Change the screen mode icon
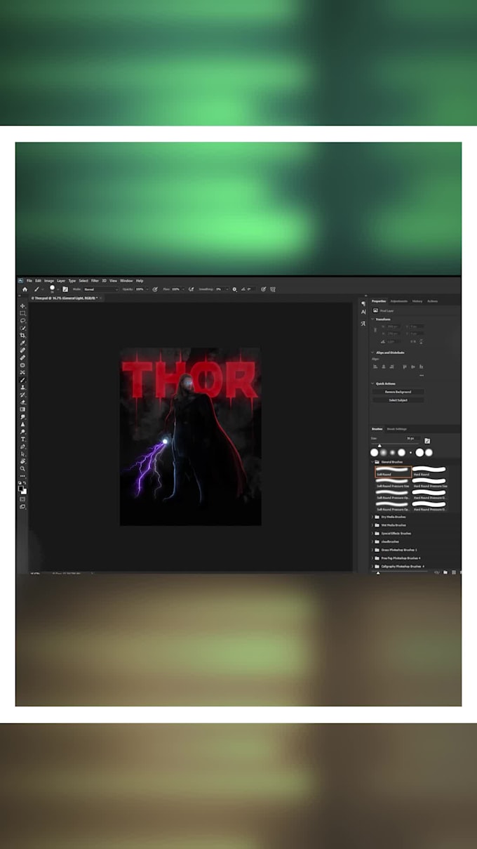 [x=22, y=506]
